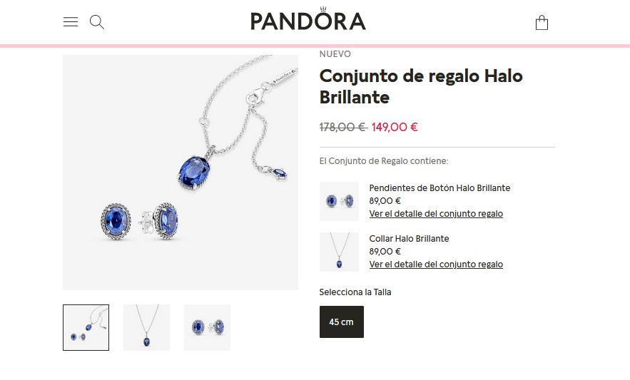Show the necklace thumbnail image
Image resolution: width=630 pixels, height=380 pixels.
[x=147, y=327]
